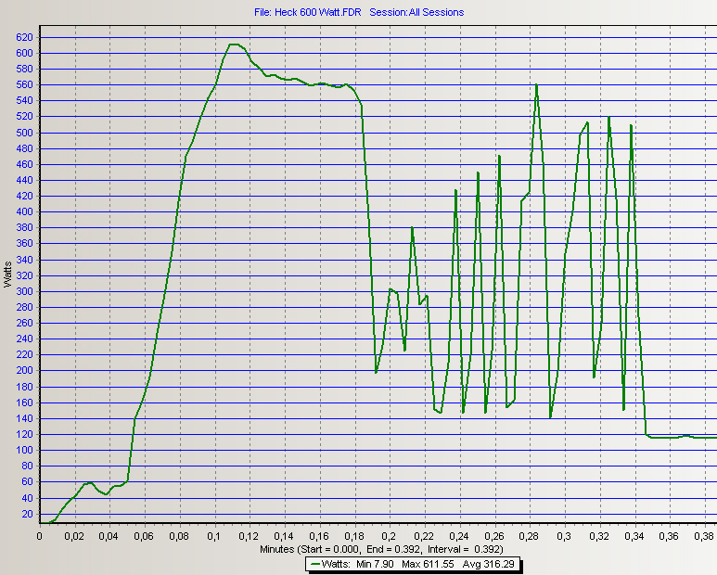The width and height of the screenshot is (717, 575).
Task: Select the "Session:All Sessions" title text
Action: tap(416, 12)
